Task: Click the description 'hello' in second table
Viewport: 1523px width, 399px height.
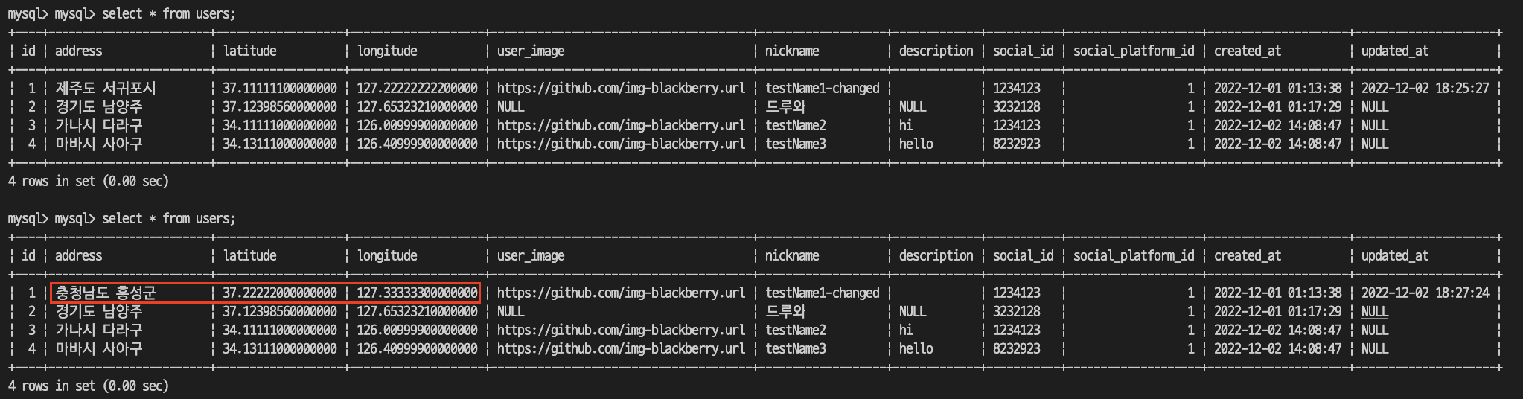Action: coord(916,348)
